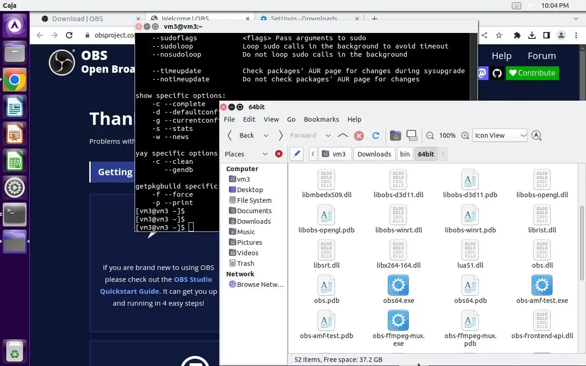
Task: Open Go menu in Caja
Action: coord(291,119)
